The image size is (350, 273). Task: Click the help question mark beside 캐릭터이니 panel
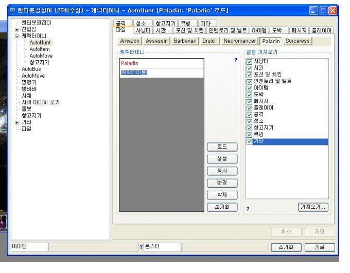coord(236,60)
